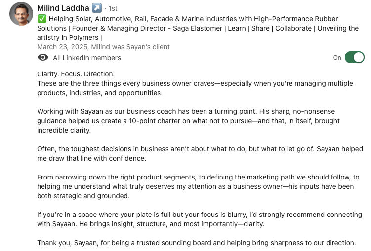Click the On label beside the toggle

(x=337, y=58)
